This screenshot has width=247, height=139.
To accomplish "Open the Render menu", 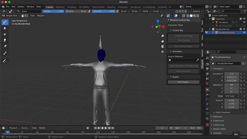I will 21,7.
